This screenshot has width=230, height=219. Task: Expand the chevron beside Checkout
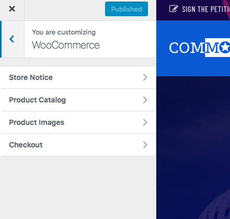(145, 145)
